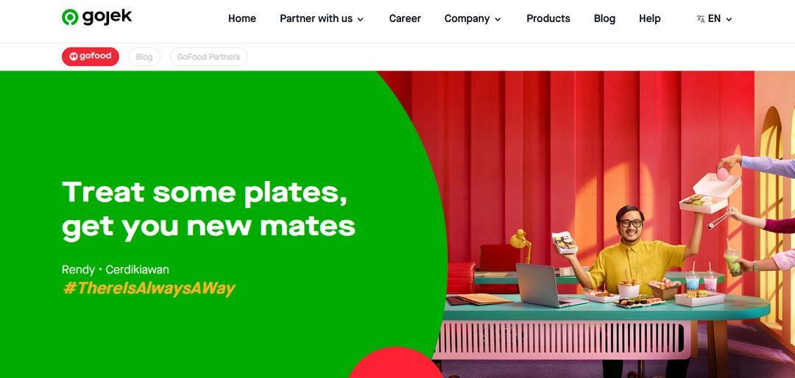
Task: Select the Blog pill tab
Action: (144, 57)
